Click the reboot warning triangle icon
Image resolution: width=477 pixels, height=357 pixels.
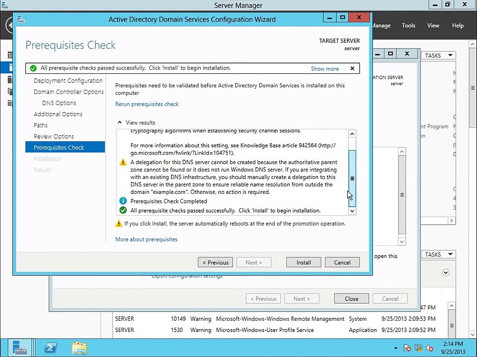click(x=119, y=224)
